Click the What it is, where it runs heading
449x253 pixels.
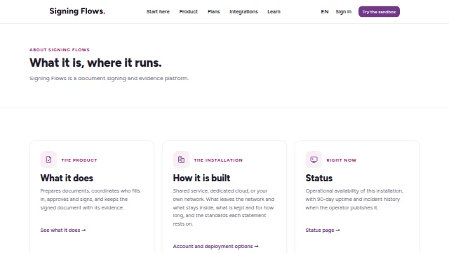pos(95,63)
